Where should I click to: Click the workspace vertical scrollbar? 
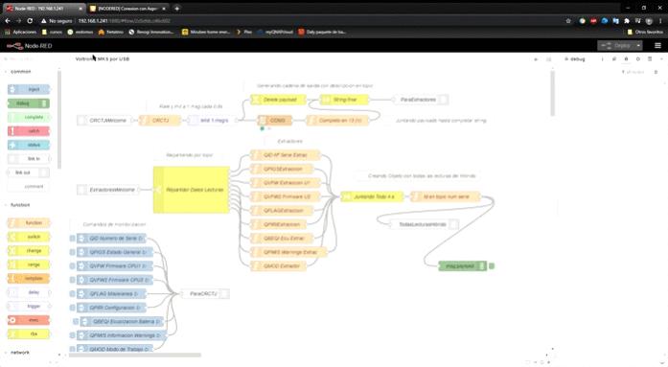coord(553,94)
